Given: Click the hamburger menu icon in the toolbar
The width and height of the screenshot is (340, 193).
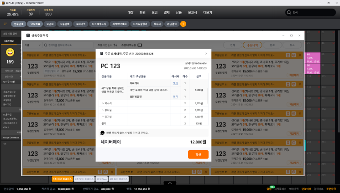Looking at the screenshot, I should (x=5, y=24).
